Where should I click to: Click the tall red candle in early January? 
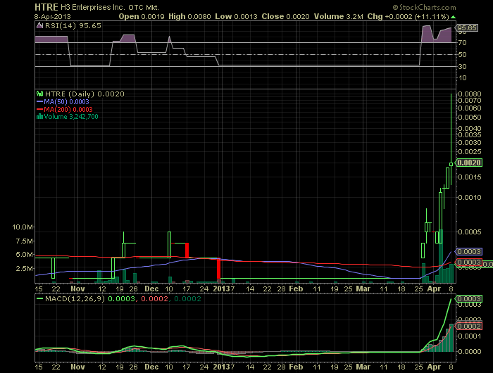pyautogui.click(x=218, y=269)
